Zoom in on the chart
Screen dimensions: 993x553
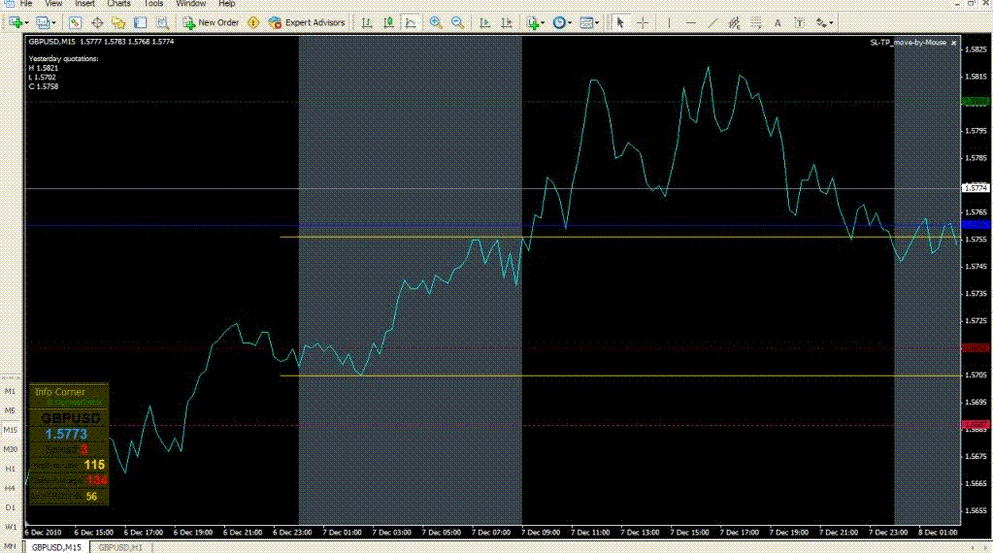click(436, 22)
